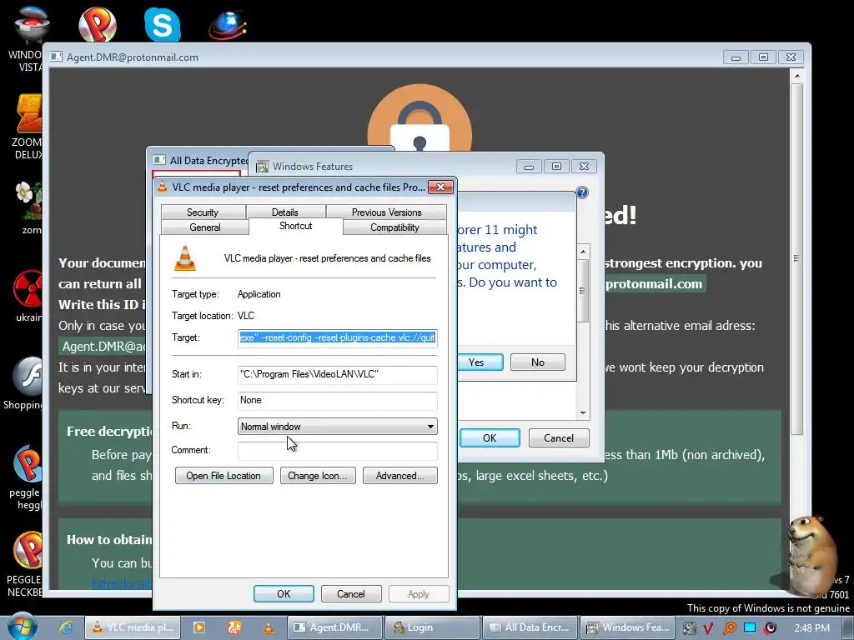Switch to the Login taskbar button
The width and height of the screenshot is (854, 640).
point(432,627)
